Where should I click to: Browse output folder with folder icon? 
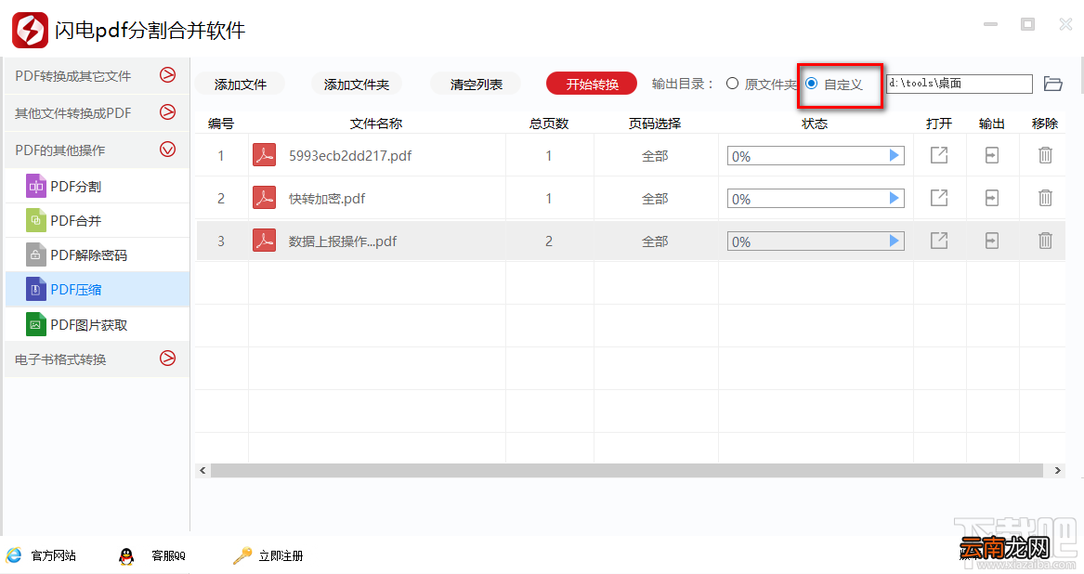[1053, 84]
